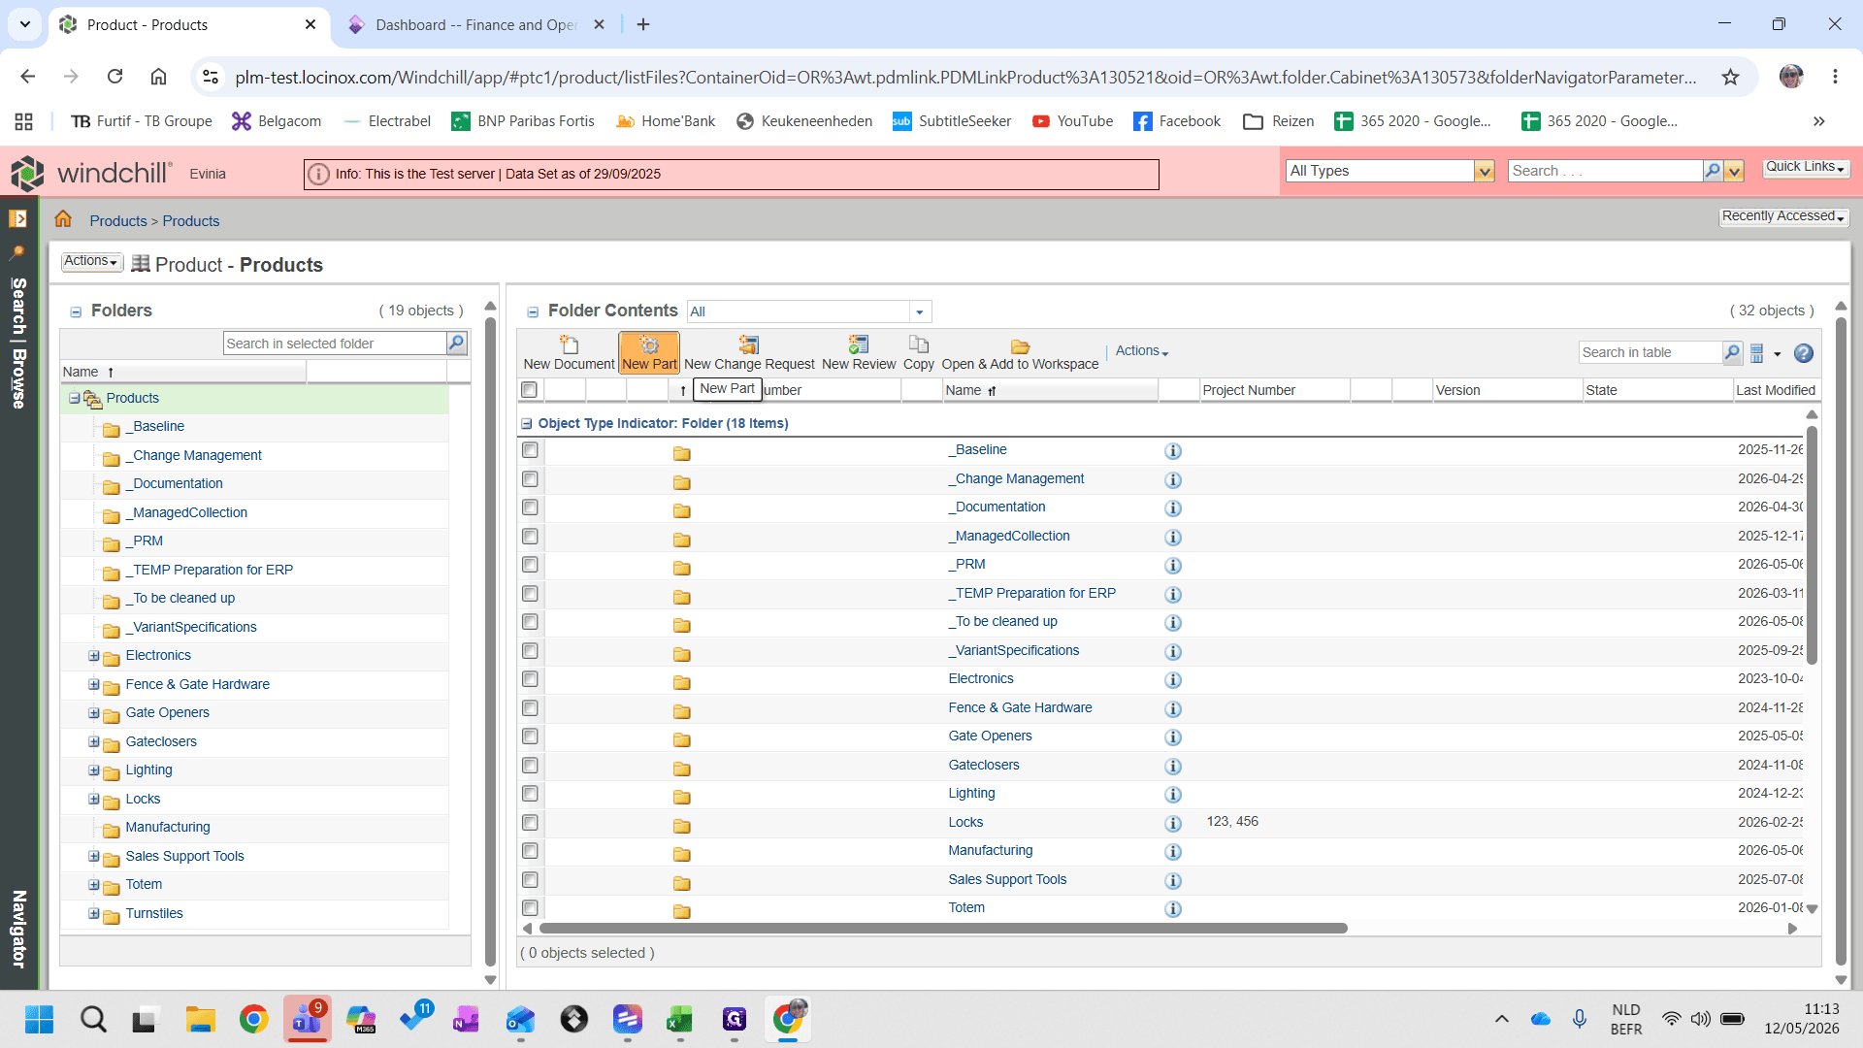
Task: Select Turnstiles in folder tree
Action: (154, 914)
